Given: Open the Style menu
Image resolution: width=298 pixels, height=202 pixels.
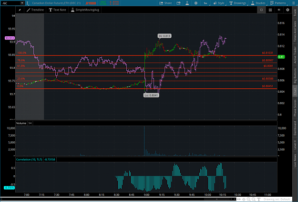Looking at the screenshot, I should pos(219,3).
